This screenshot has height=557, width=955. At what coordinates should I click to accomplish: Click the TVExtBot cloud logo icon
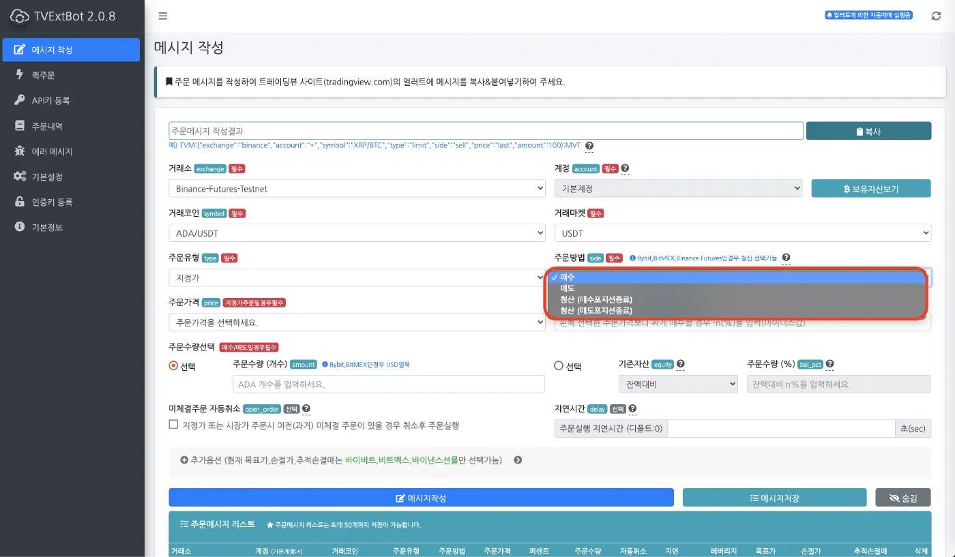coord(20,16)
